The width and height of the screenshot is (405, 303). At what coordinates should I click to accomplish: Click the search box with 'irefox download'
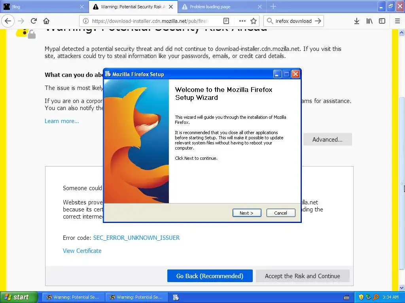pyautogui.click(x=293, y=21)
